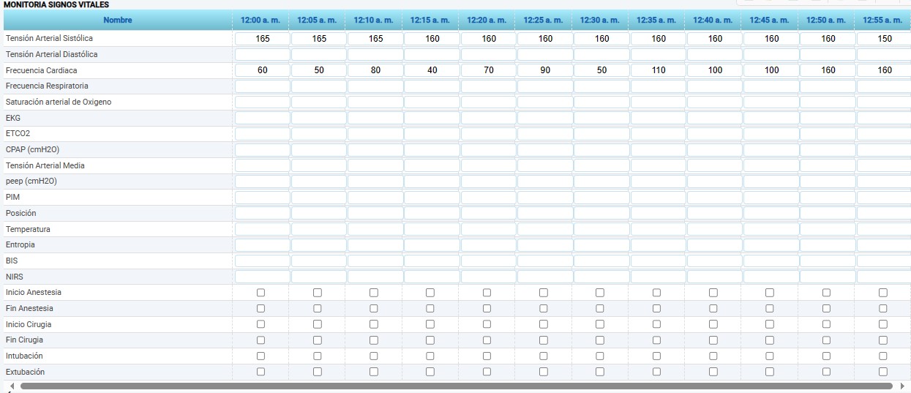
Task: Focus Posición field at 12:00 a. m.
Action: [x=263, y=213]
